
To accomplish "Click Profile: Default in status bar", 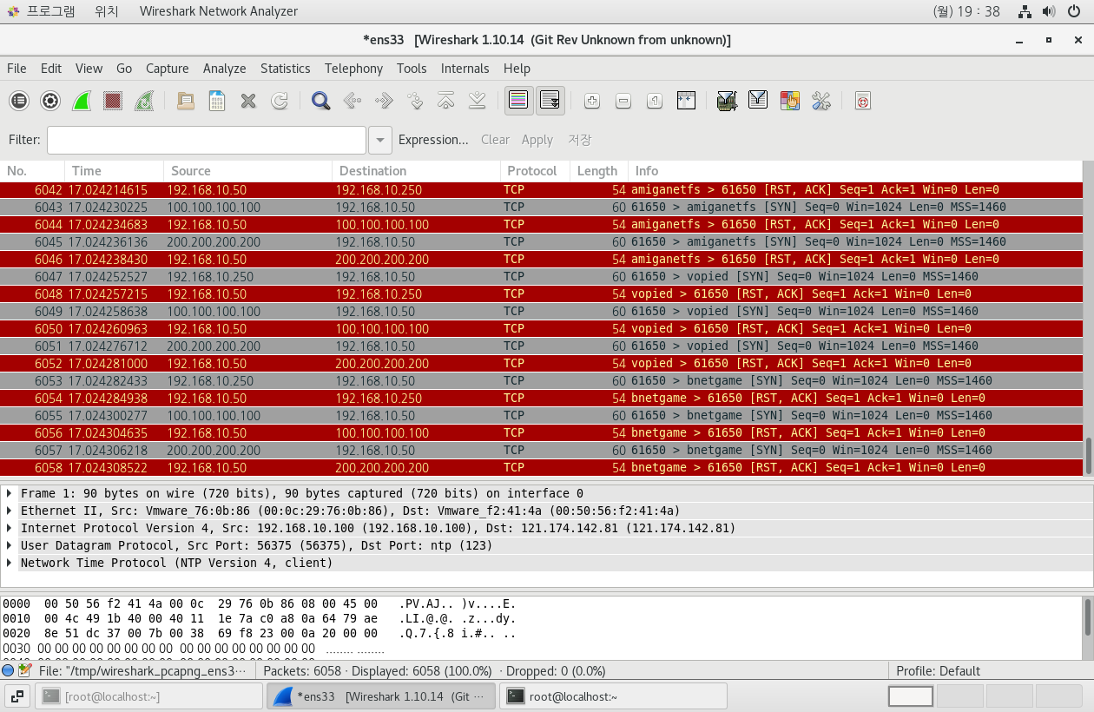I will [x=938, y=670].
